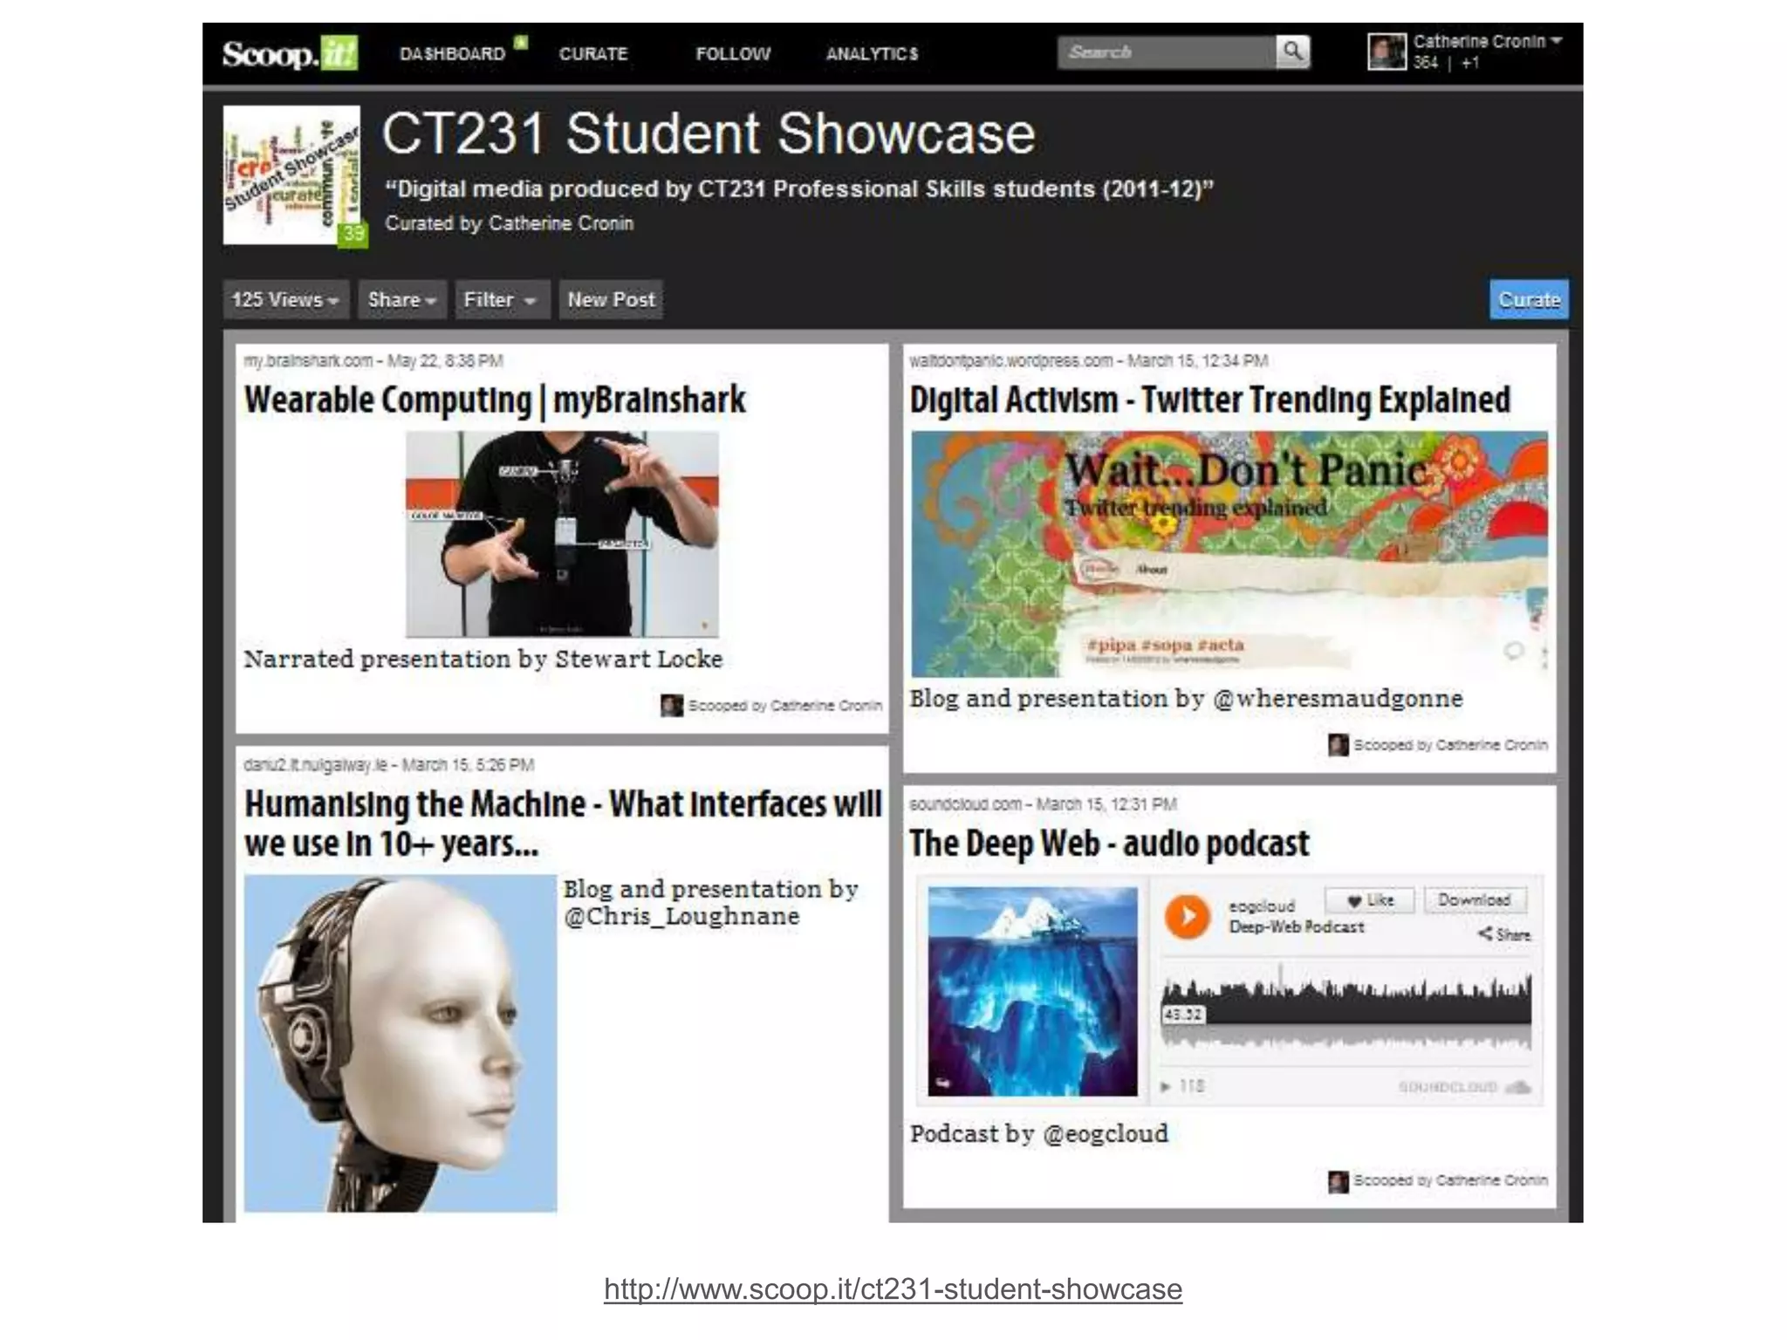
Task: Click the iceberg podcast artwork
Action: pyautogui.click(x=1033, y=991)
